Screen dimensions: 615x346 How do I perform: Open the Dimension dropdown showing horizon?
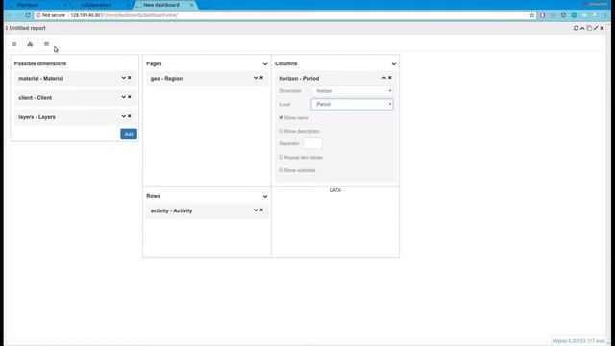(x=352, y=91)
